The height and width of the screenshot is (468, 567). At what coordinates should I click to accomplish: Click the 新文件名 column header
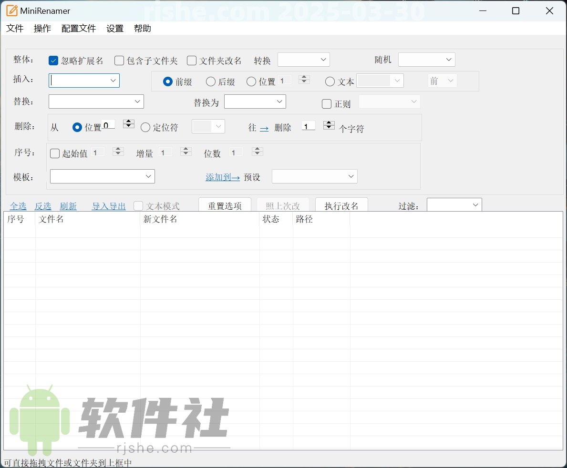tap(200, 219)
